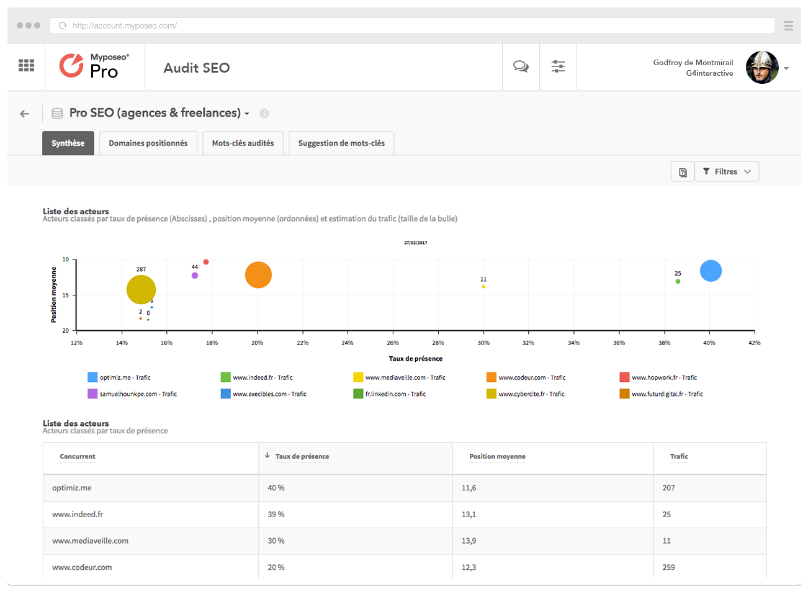Click the green bubble labeled 25
The image size is (808, 591).
pos(678,282)
